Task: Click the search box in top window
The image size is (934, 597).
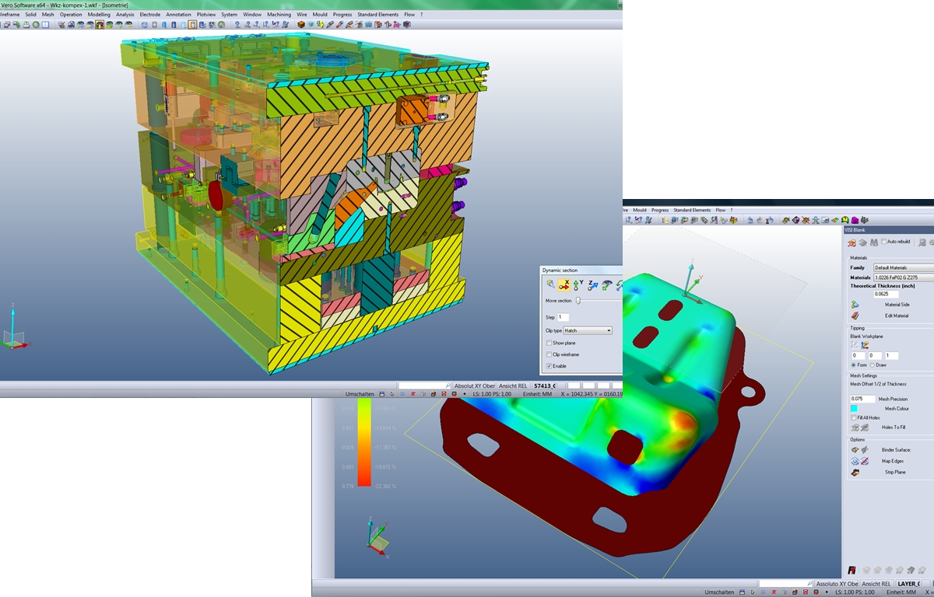Action: tap(424, 386)
